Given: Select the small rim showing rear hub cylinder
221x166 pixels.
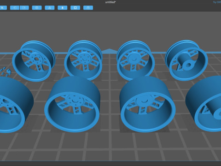Looking at the screenshot, I should 186,60.
